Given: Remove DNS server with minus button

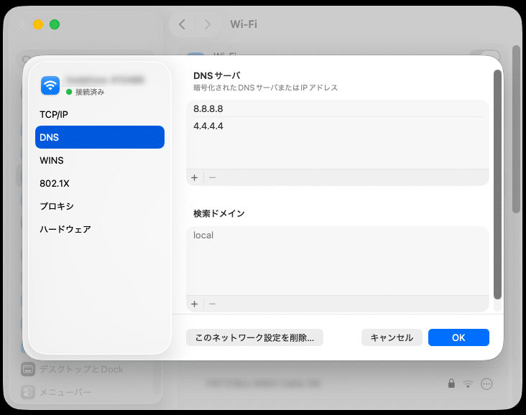Looking at the screenshot, I should click(213, 177).
